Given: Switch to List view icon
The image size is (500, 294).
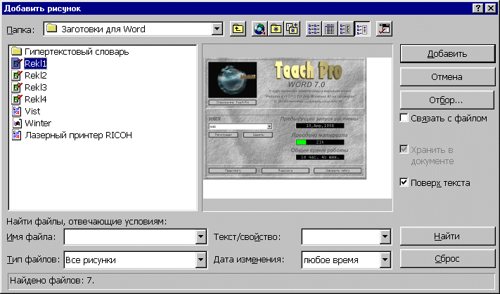Looking at the screenshot, I should tap(314, 29).
